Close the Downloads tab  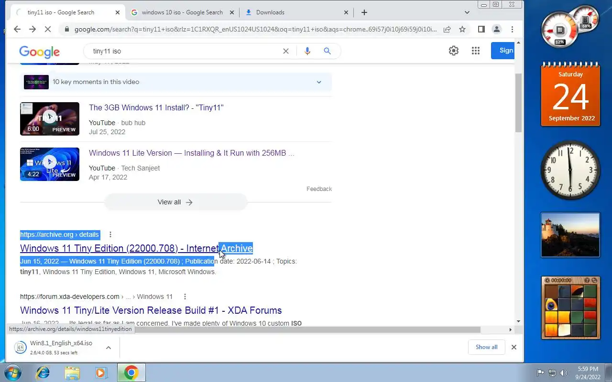346,12
